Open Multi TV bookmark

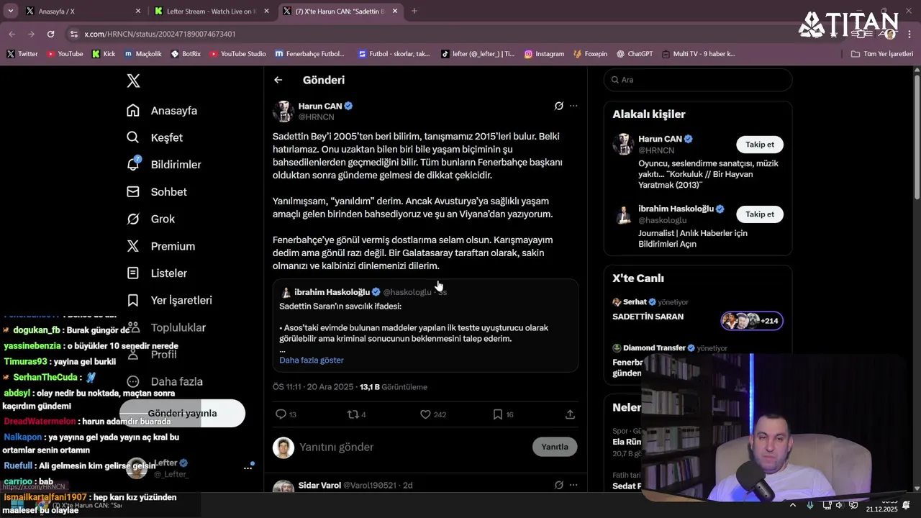pos(699,54)
